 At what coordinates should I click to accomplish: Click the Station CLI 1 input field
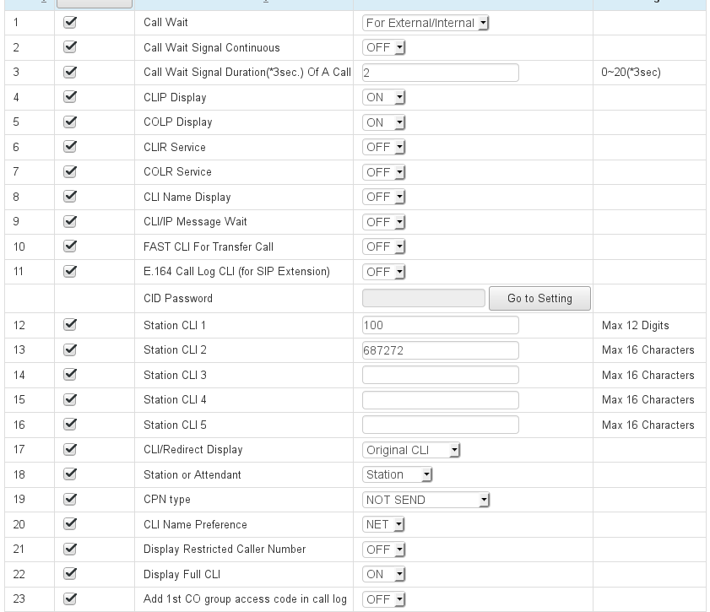pos(440,325)
